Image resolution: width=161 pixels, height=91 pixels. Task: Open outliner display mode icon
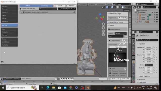pos(139,7)
